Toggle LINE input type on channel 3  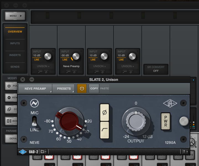tap(93, 60)
